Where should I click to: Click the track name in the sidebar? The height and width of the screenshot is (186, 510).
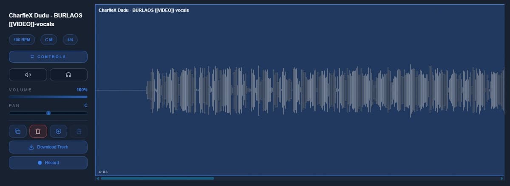tap(45, 20)
